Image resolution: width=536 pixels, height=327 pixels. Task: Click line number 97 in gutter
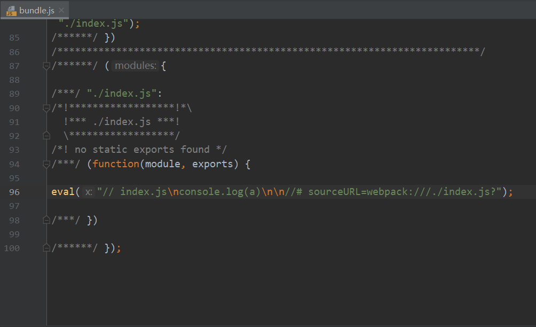click(14, 206)
